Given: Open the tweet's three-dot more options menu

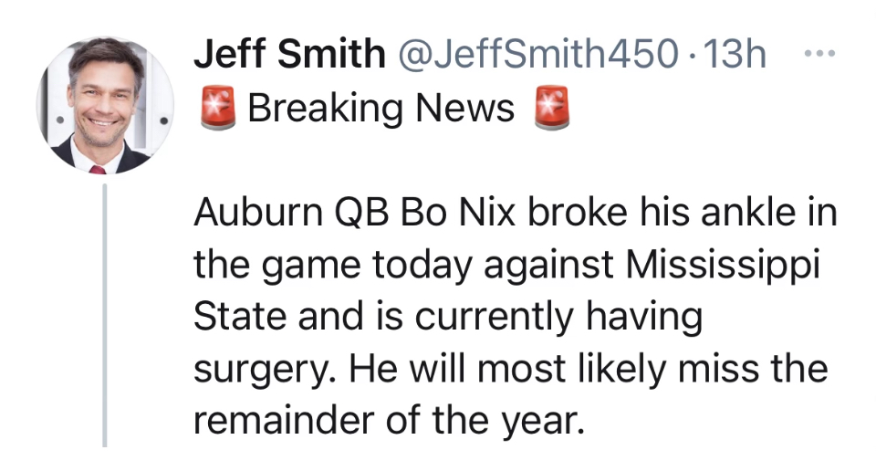Looking at the screenshot, I should [824, 55].
